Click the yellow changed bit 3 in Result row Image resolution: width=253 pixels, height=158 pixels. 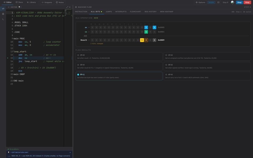tap(142, 40)
